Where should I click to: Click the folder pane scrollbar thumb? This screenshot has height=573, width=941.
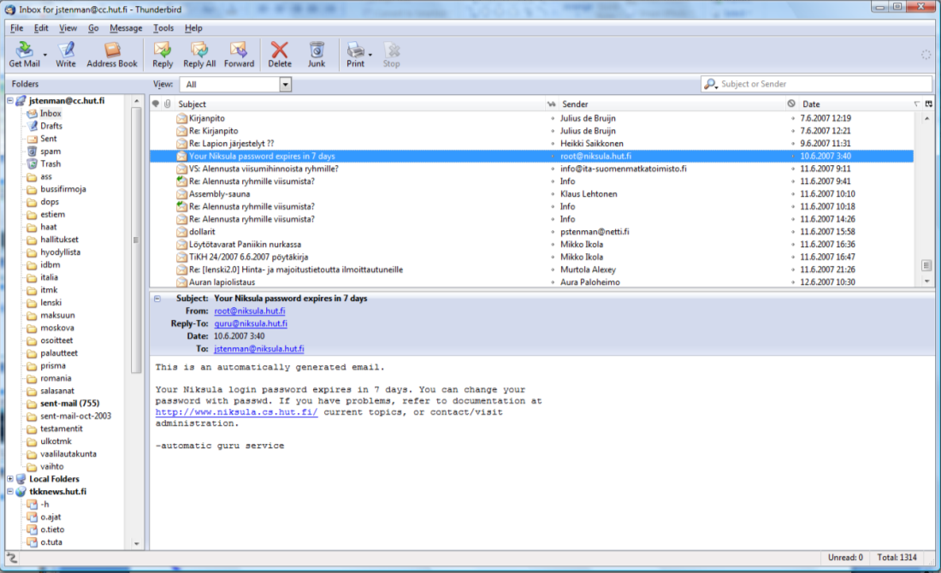pyautogui.click(x=136, y=240)
